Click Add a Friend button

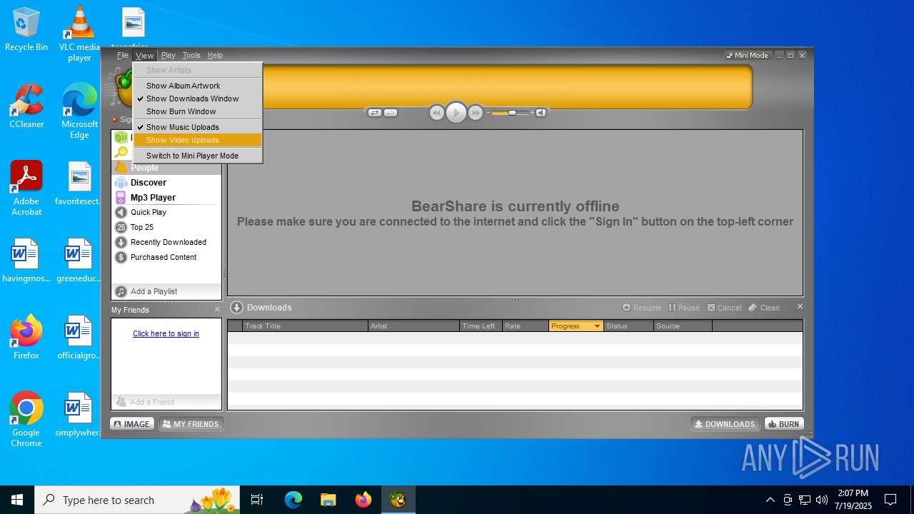pyautogui.click(x=166, y=402)
